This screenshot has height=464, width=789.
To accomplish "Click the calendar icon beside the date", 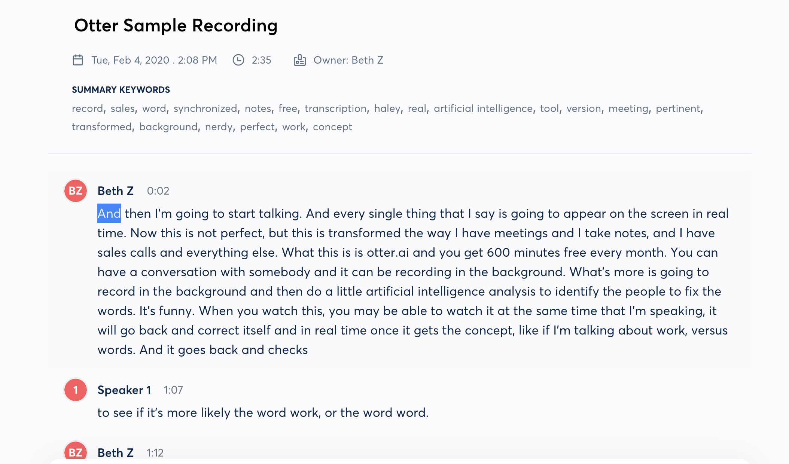I will coord(77,60).
